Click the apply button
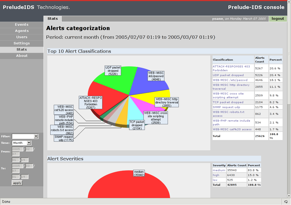This screenshot has height=205, width=291. (17, 183)
